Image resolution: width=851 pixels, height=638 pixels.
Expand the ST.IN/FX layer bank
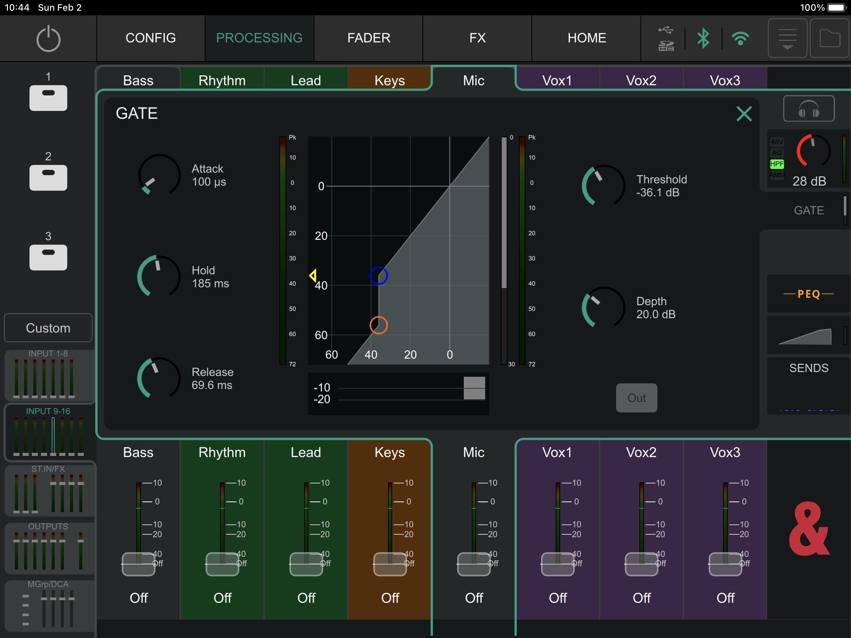coord(48,490)
